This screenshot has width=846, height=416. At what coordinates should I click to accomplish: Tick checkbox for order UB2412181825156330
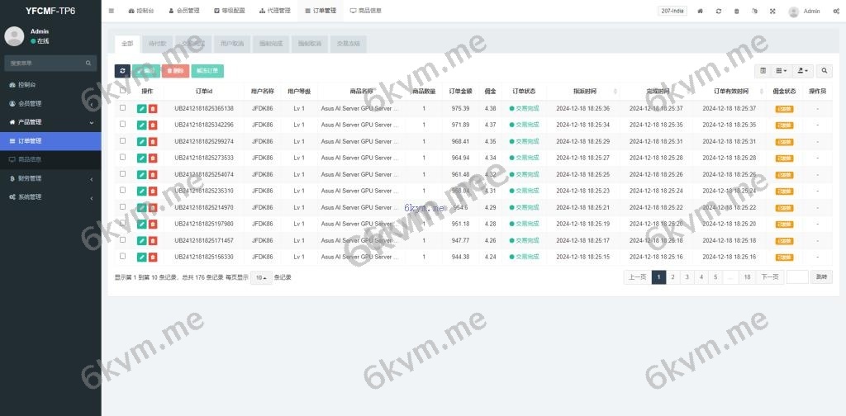(123, 257)
